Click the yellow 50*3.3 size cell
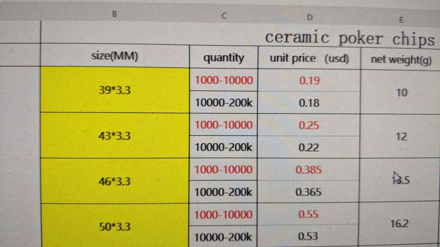 [x=115, y=226]
